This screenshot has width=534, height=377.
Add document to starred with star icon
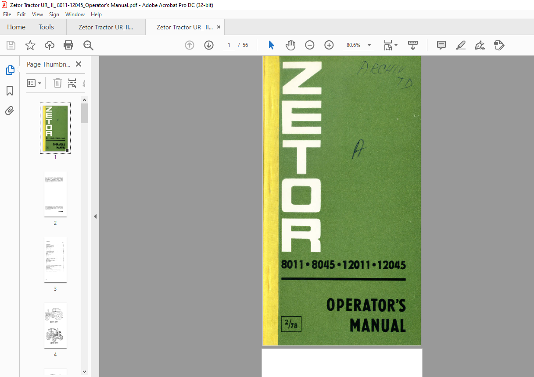(x=30, y=45)
